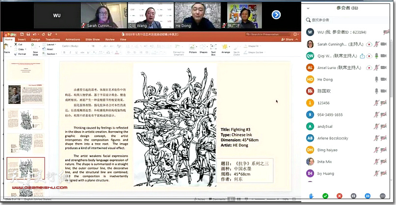396x205 pixels.
Task: Click the smiley feedback icon in PowerPoint
Action: (x=295, y=34)
